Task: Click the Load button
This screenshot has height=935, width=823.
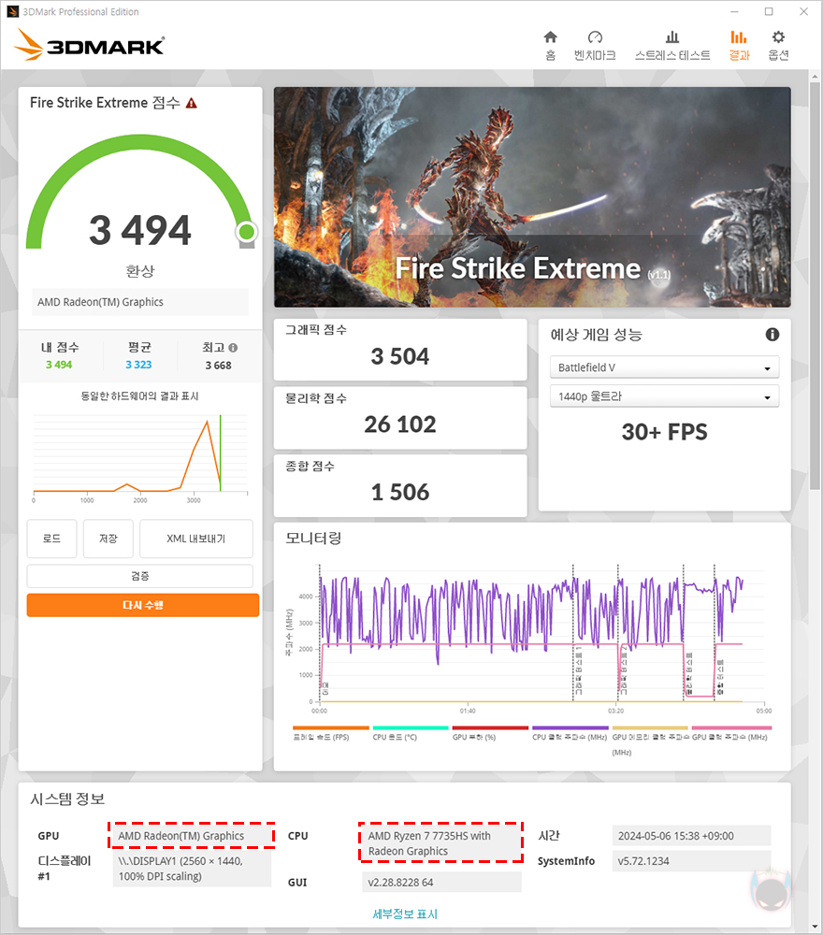Action: [51, 539]
